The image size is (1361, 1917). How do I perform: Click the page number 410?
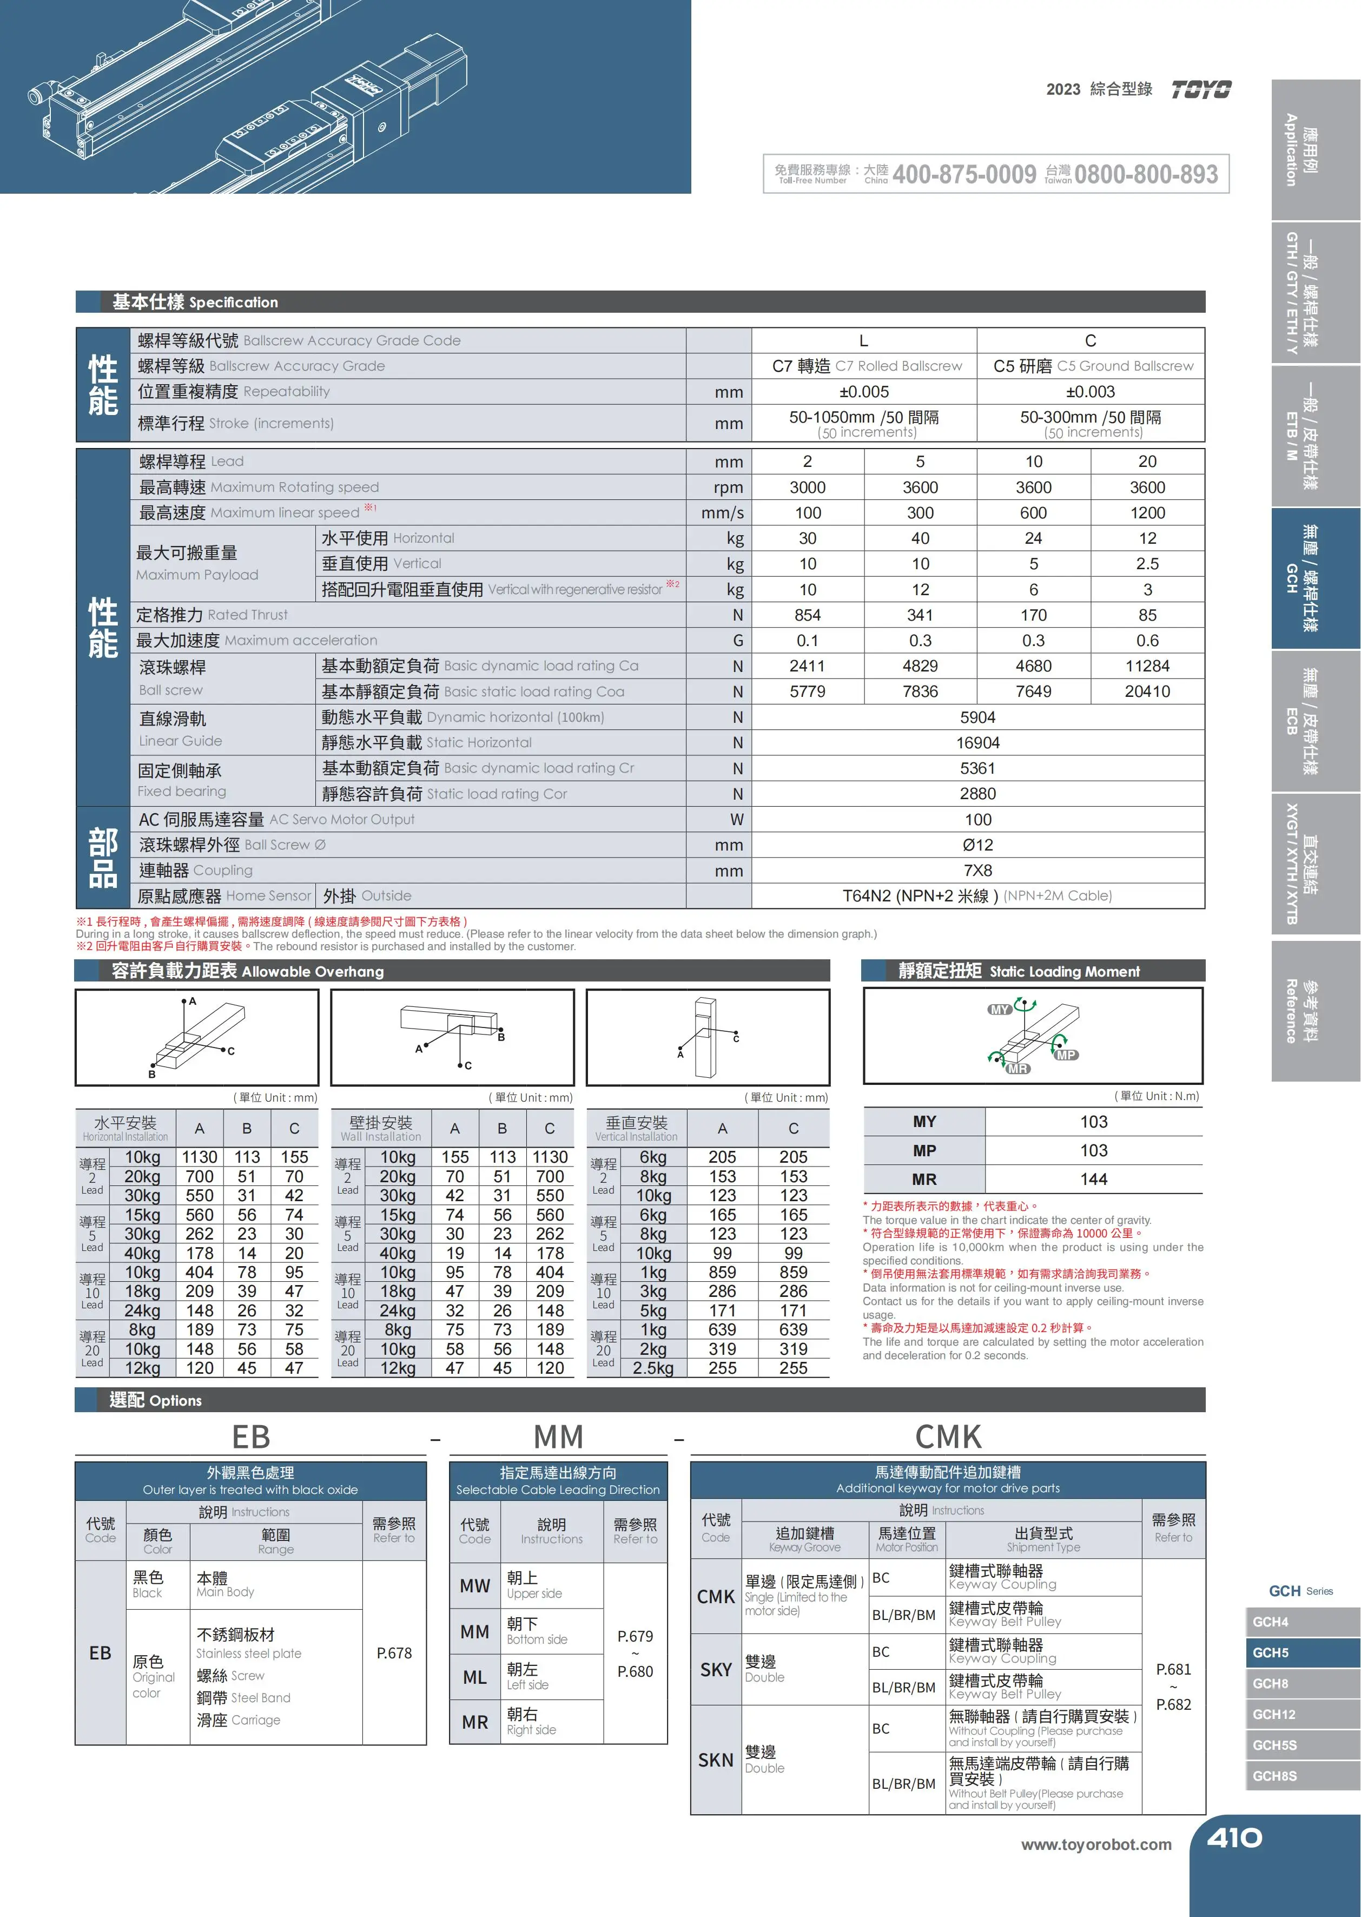(1234, 1839)
